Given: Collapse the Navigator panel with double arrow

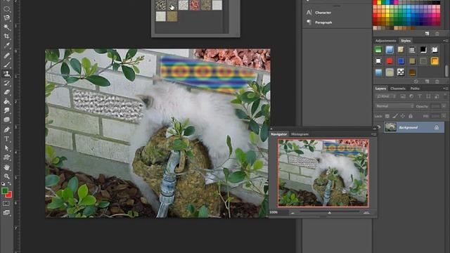Looking at the screenshot, I should [374, 129].
